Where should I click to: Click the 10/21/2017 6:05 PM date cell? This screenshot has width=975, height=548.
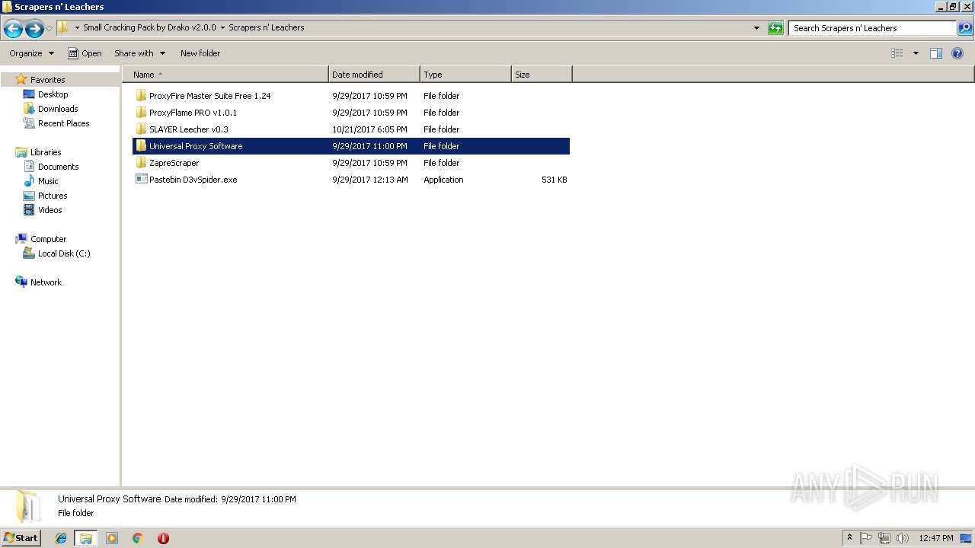coord(369,129)
